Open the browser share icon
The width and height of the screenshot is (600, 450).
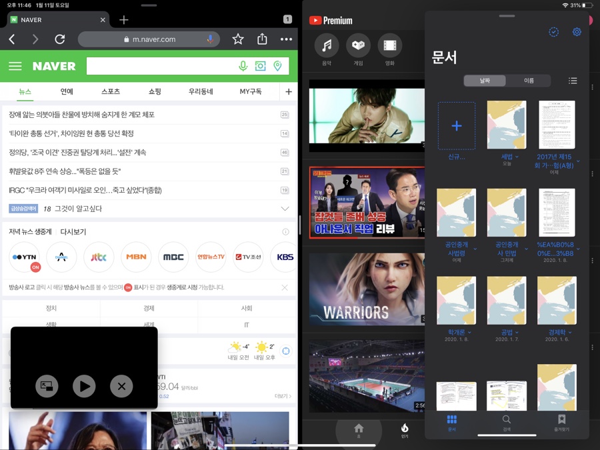[x=262, y=39]
